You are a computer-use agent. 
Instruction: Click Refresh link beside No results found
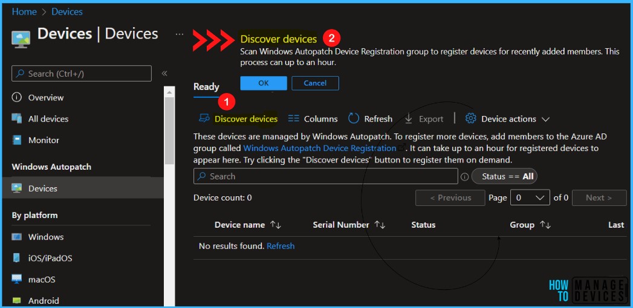[x=281, y=246]
